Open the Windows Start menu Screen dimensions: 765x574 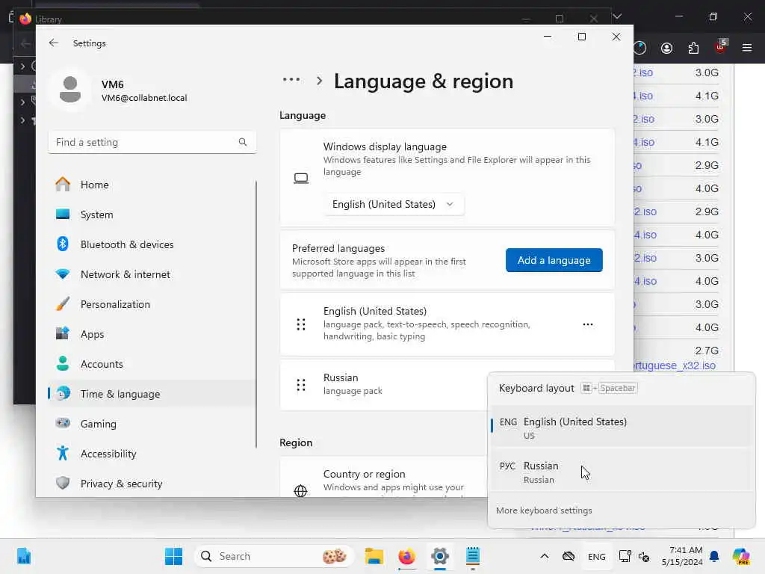(173, 556)
